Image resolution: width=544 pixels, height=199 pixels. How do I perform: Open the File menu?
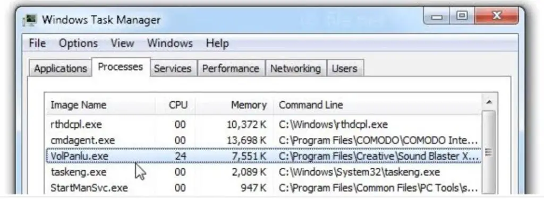(37, 44)
